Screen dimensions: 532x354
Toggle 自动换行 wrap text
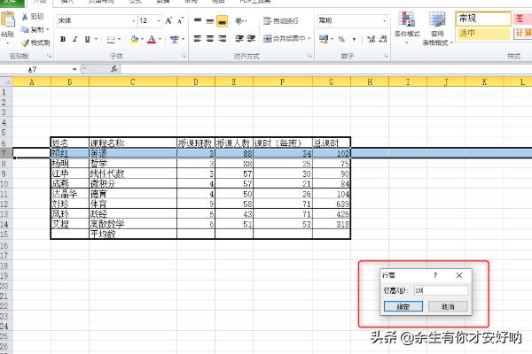[x=280, y=21]
